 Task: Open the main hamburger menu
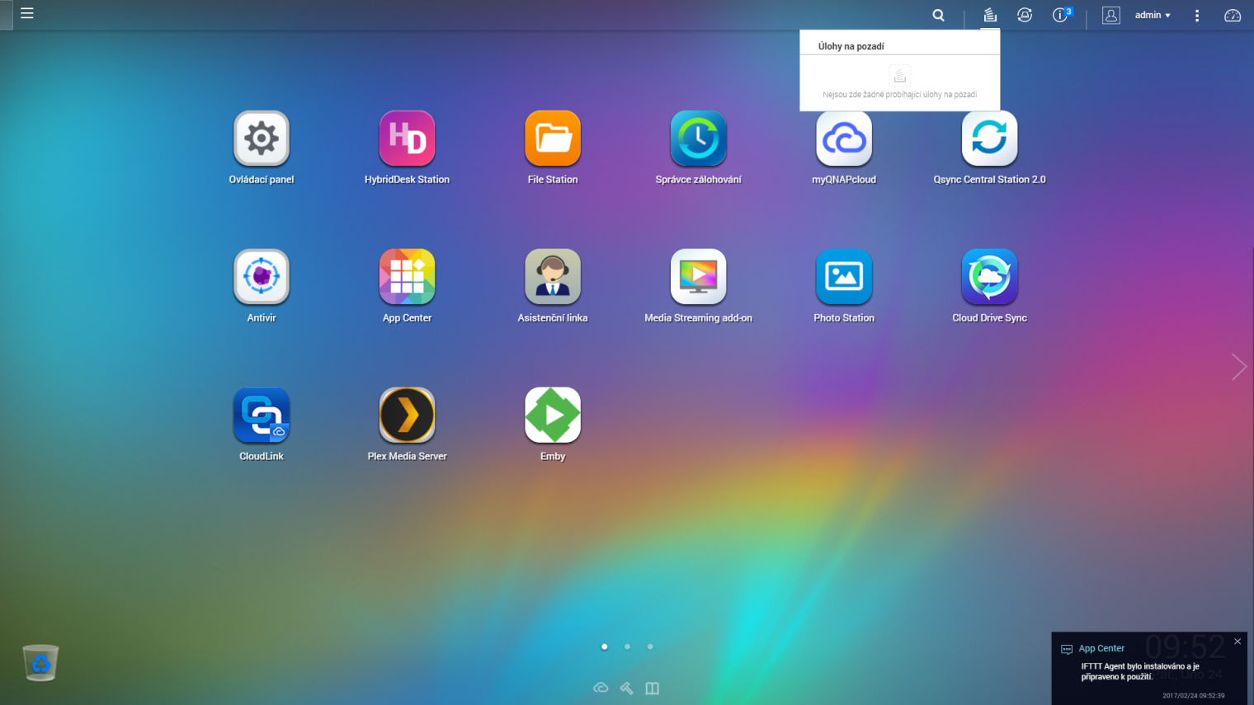pyautogui.click(x=27, y=14)
